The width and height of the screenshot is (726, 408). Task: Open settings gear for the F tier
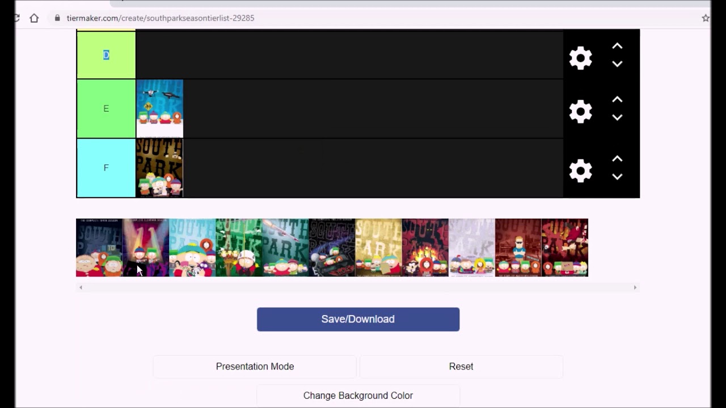click(580, 171)
